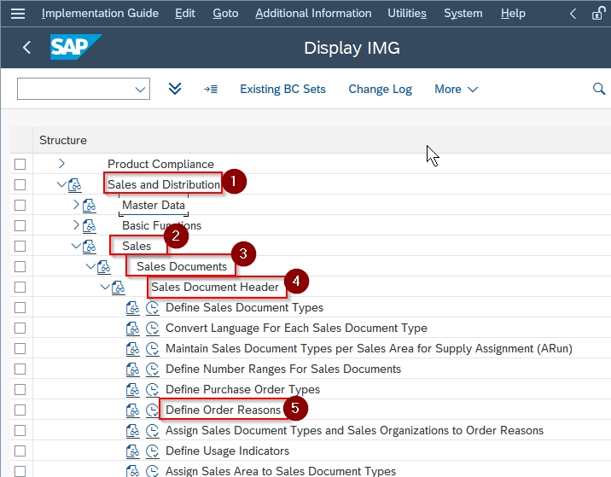Tick the checkbox for Define Order Reasons row

tap(20, 410)
